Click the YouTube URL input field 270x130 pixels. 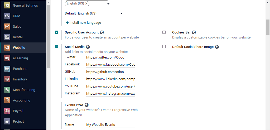(110, 86)
